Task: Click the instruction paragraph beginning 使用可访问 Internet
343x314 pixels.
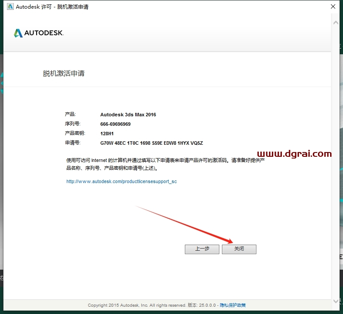Action: [165, 164]
